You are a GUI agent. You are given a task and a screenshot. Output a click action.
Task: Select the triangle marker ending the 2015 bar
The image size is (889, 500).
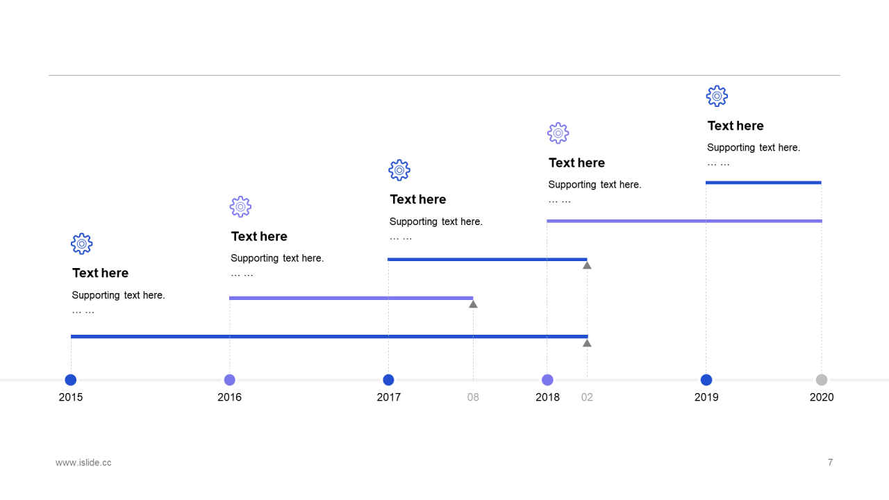pos(587,343)
